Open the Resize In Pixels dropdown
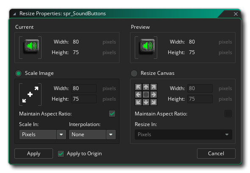 click(x=183, y=135)
